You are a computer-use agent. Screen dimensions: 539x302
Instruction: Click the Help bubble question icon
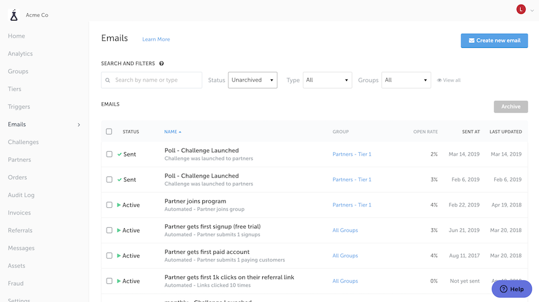(503, 289)
